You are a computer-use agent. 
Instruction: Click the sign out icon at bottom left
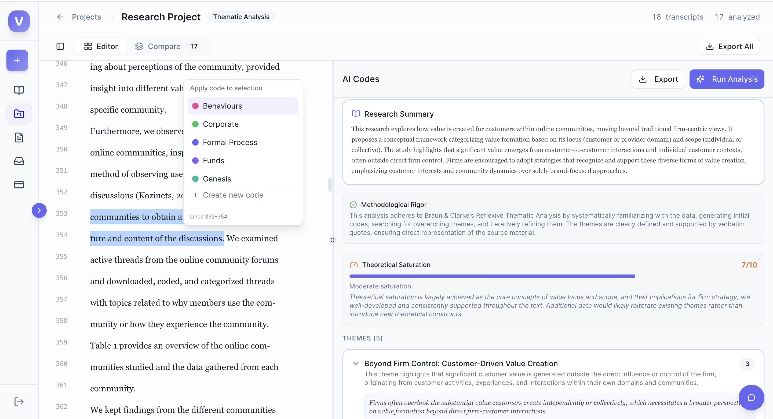click(x=19, y=402)
